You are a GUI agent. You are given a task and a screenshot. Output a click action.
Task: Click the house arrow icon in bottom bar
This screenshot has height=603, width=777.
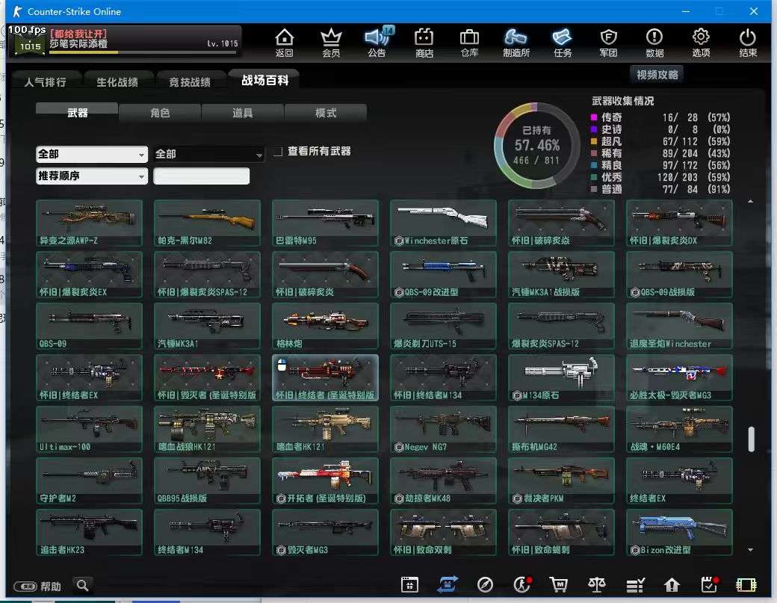click(x=672, y=585)
